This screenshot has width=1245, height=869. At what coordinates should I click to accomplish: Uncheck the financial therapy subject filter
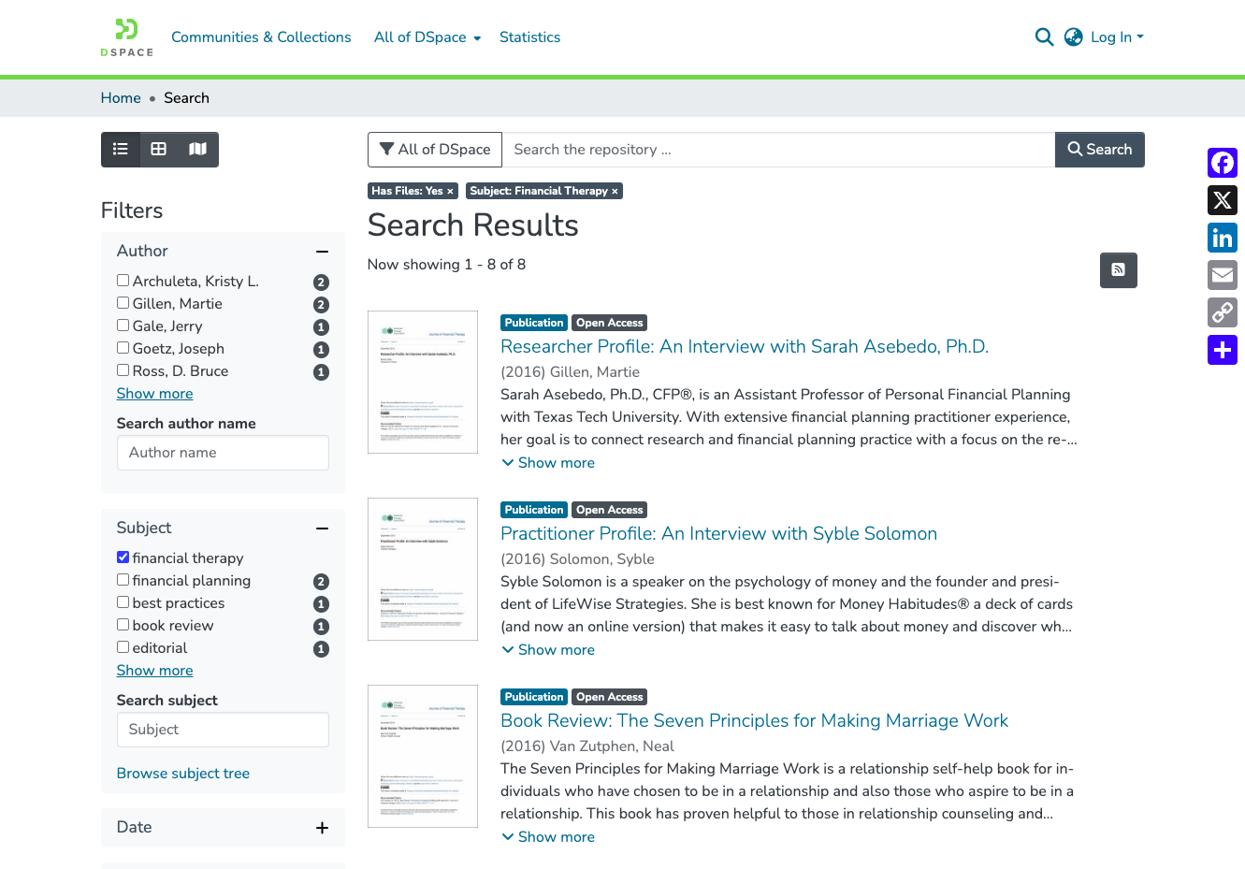123,558
